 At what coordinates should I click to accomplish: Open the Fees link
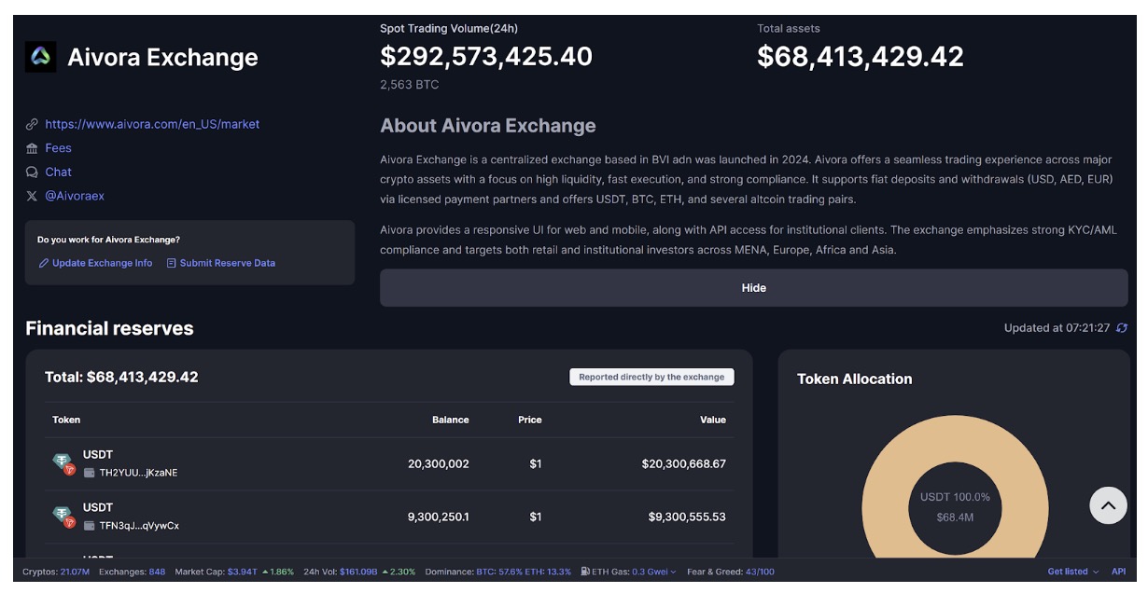(58, 148)
